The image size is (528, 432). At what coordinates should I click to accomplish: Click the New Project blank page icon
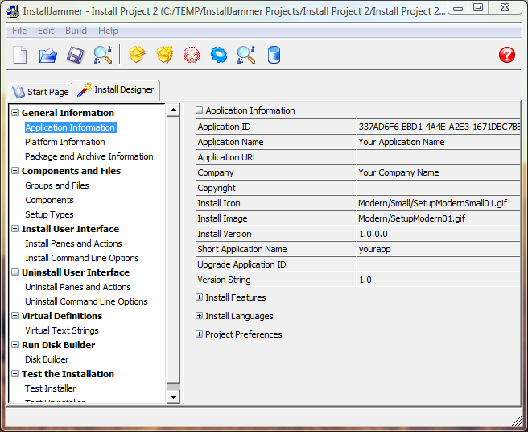[x=20, y=55]
